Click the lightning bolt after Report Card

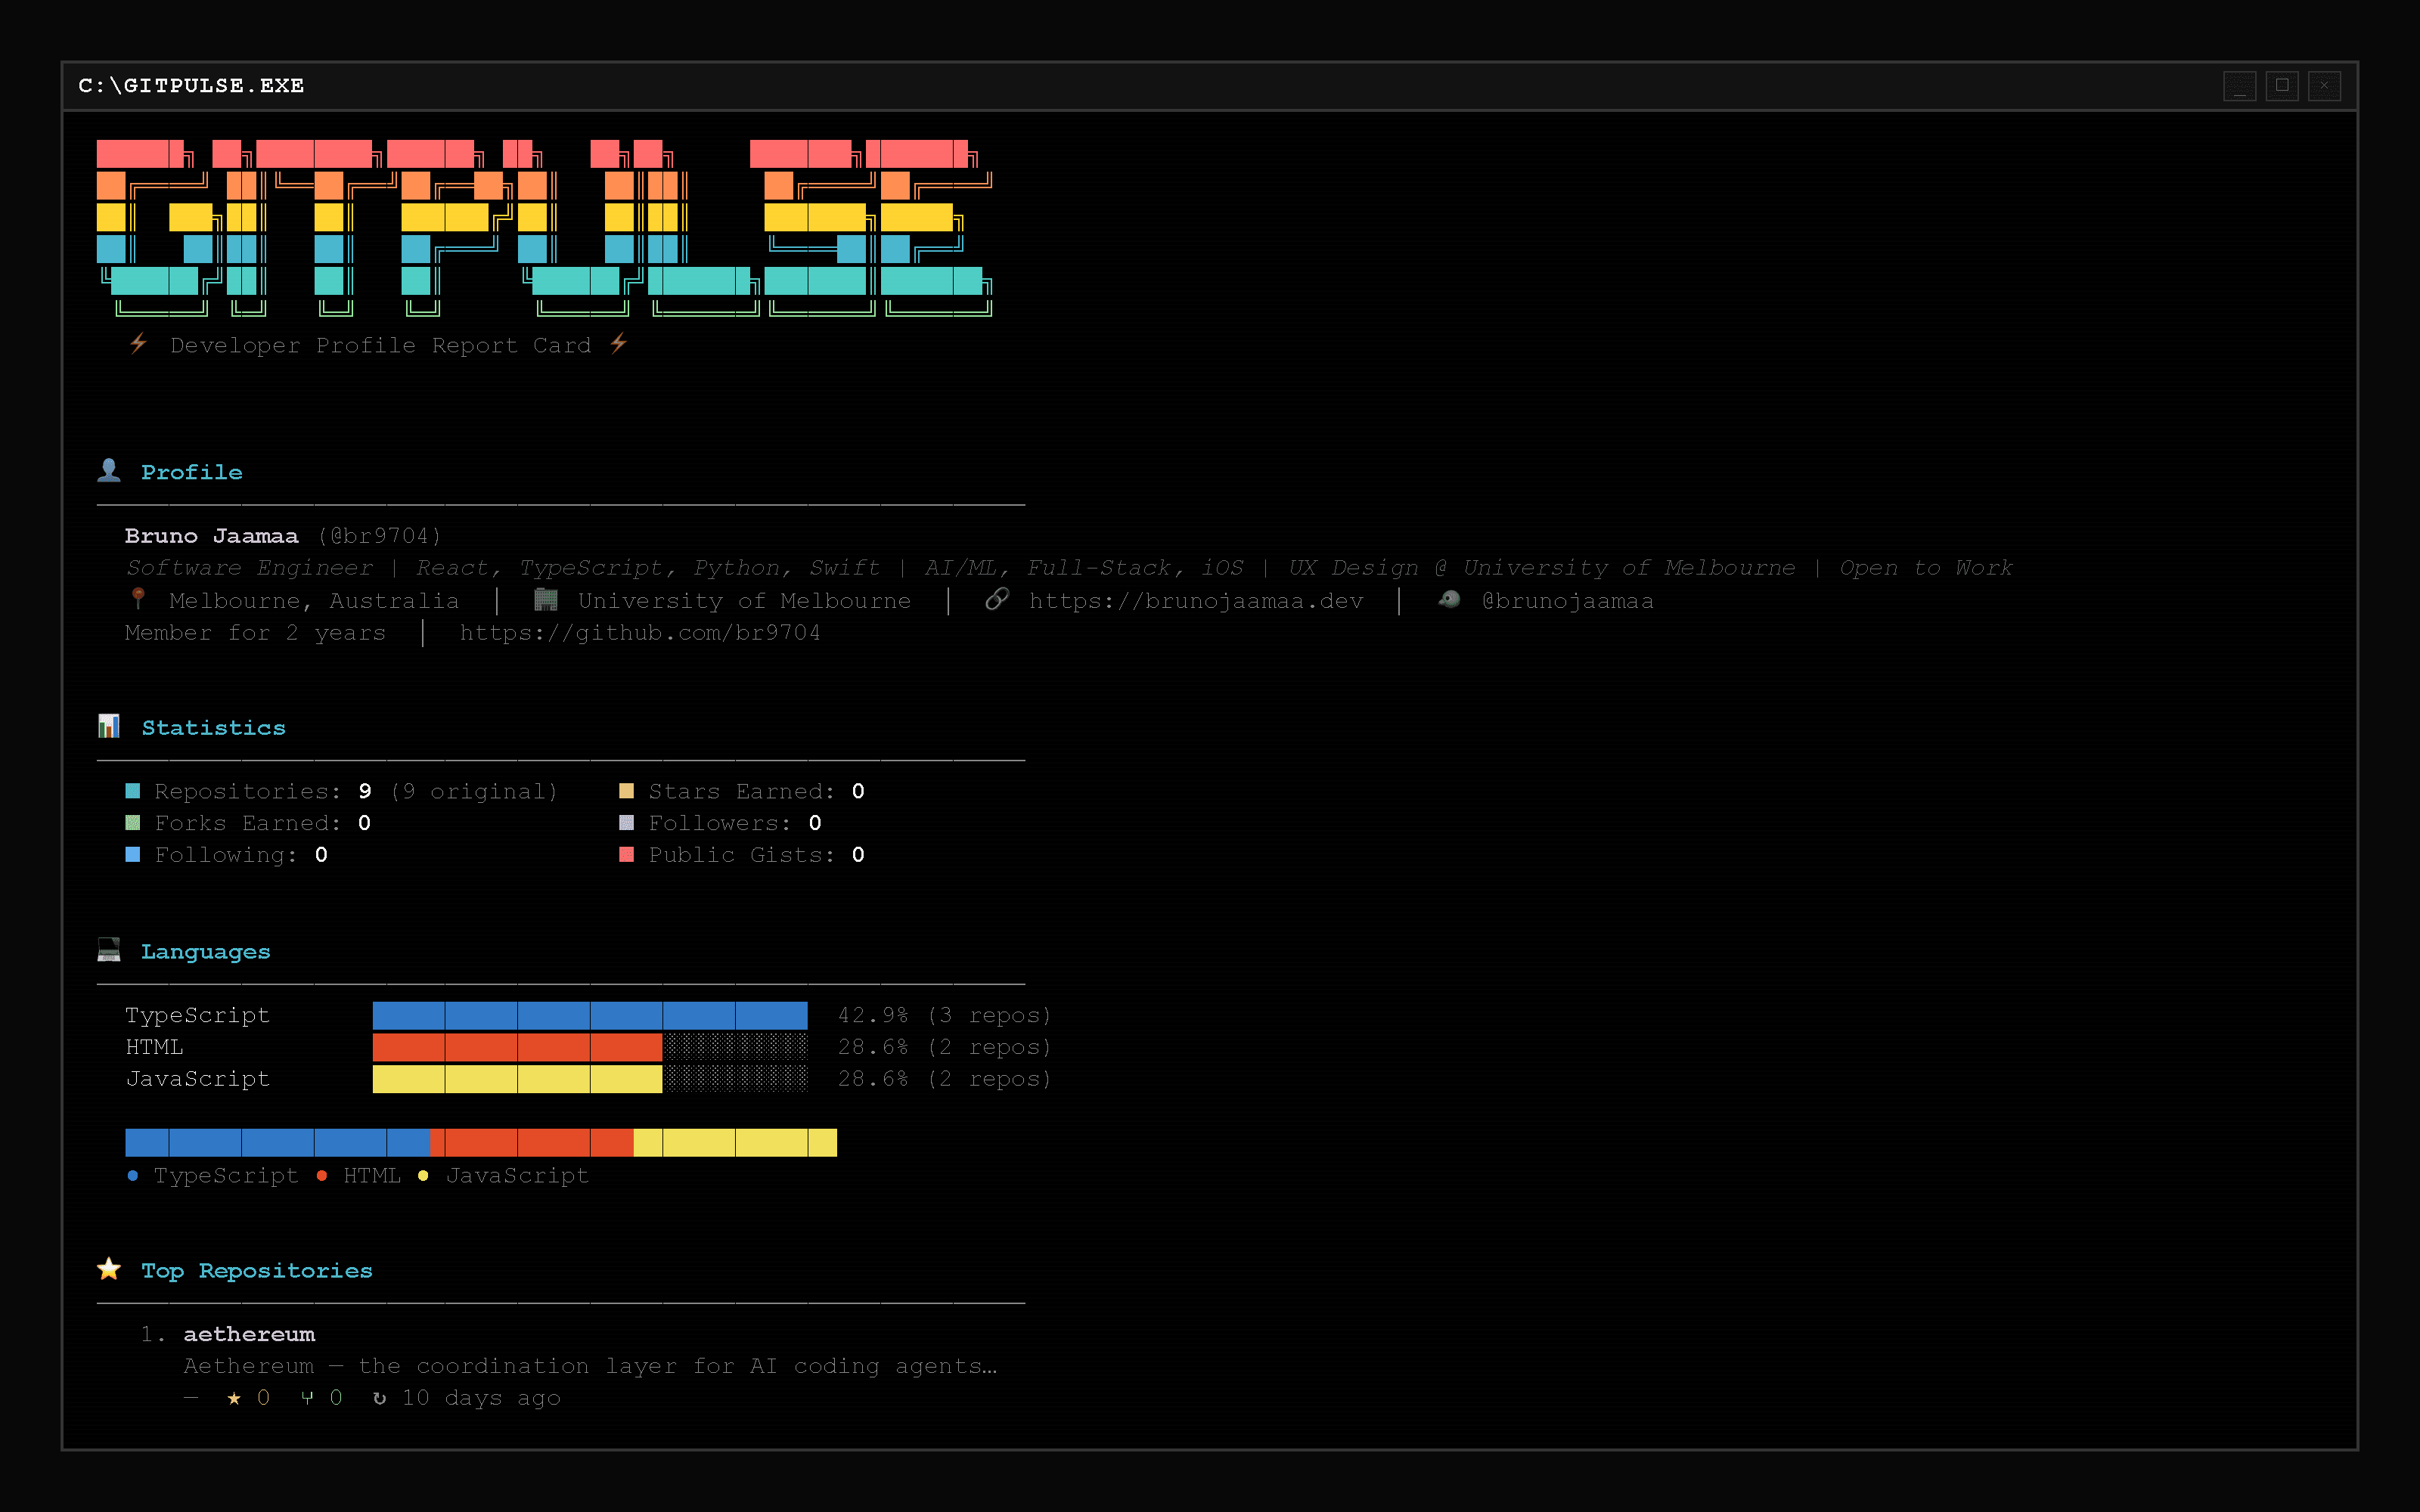point(619,344)
